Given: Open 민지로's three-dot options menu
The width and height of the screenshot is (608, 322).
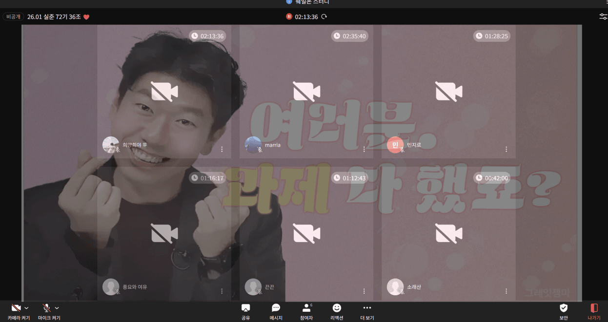Looking at the screenshot, I should pos(506,149).
